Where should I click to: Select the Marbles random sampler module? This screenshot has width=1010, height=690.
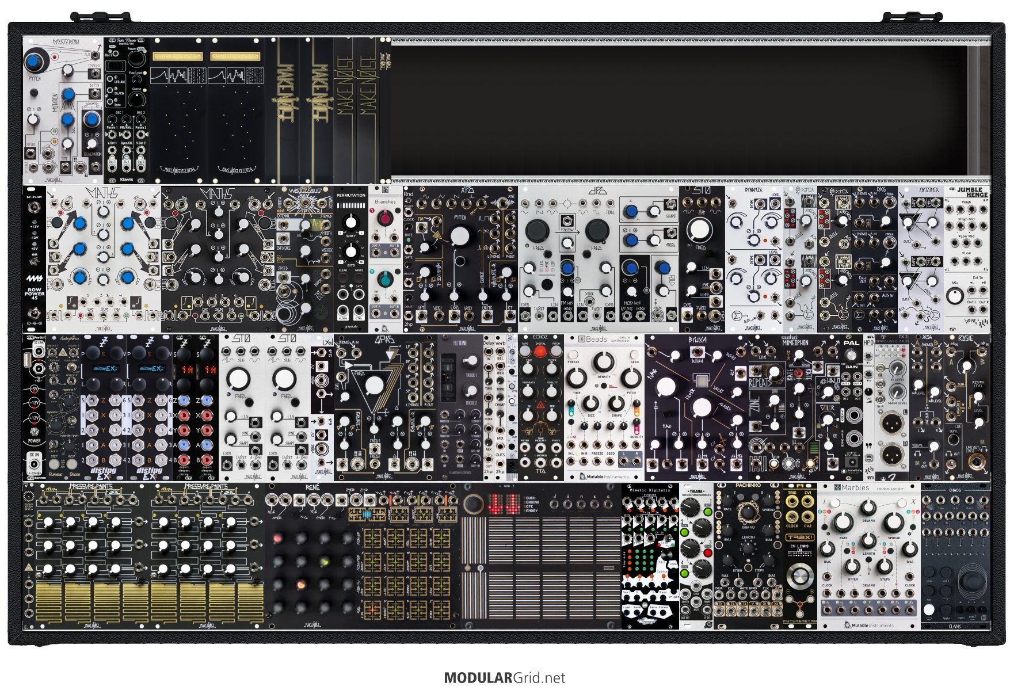868,555
